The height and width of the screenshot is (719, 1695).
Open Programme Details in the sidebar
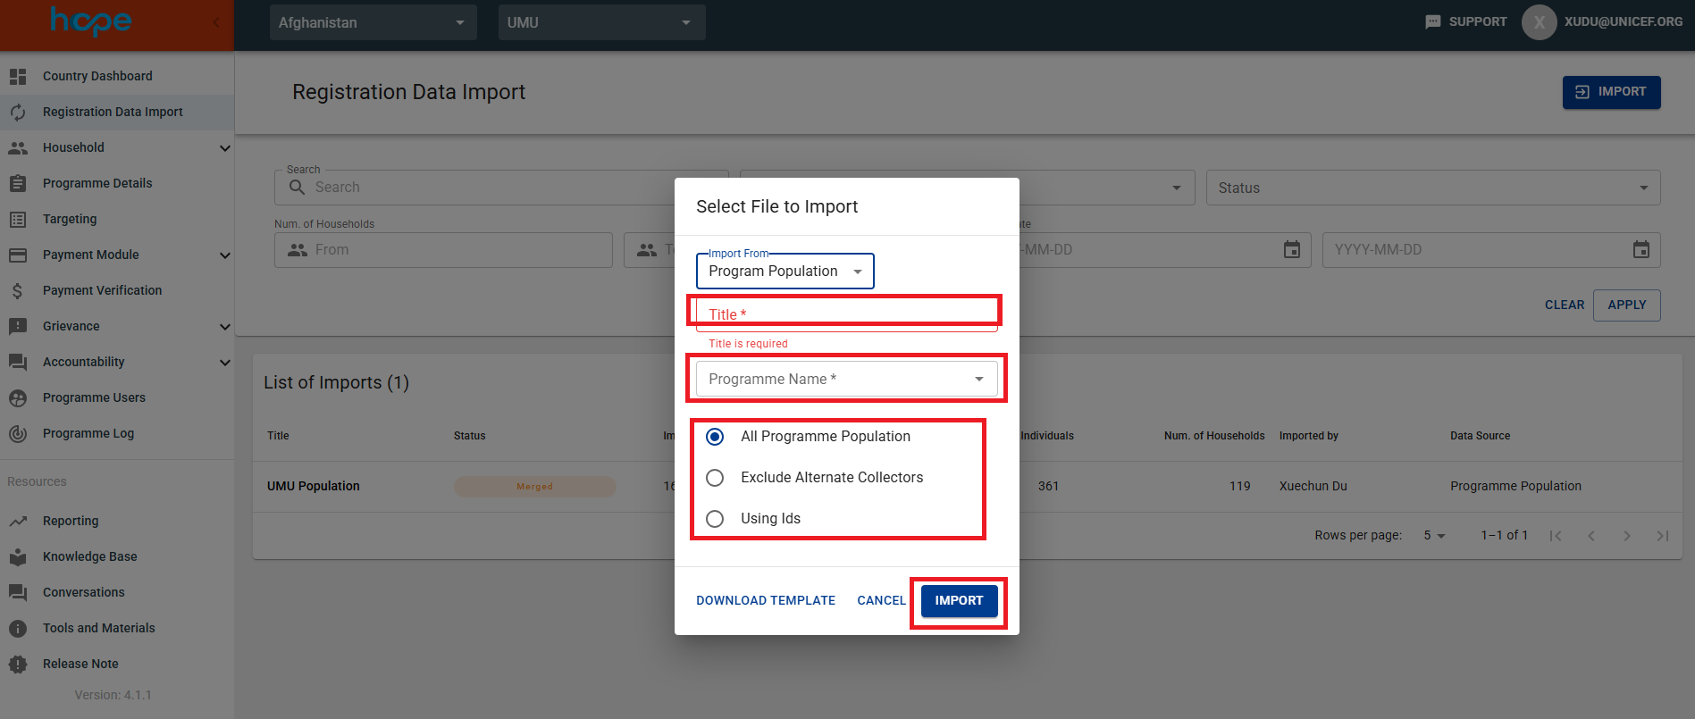pyautogui.click(x=97, y=184)
